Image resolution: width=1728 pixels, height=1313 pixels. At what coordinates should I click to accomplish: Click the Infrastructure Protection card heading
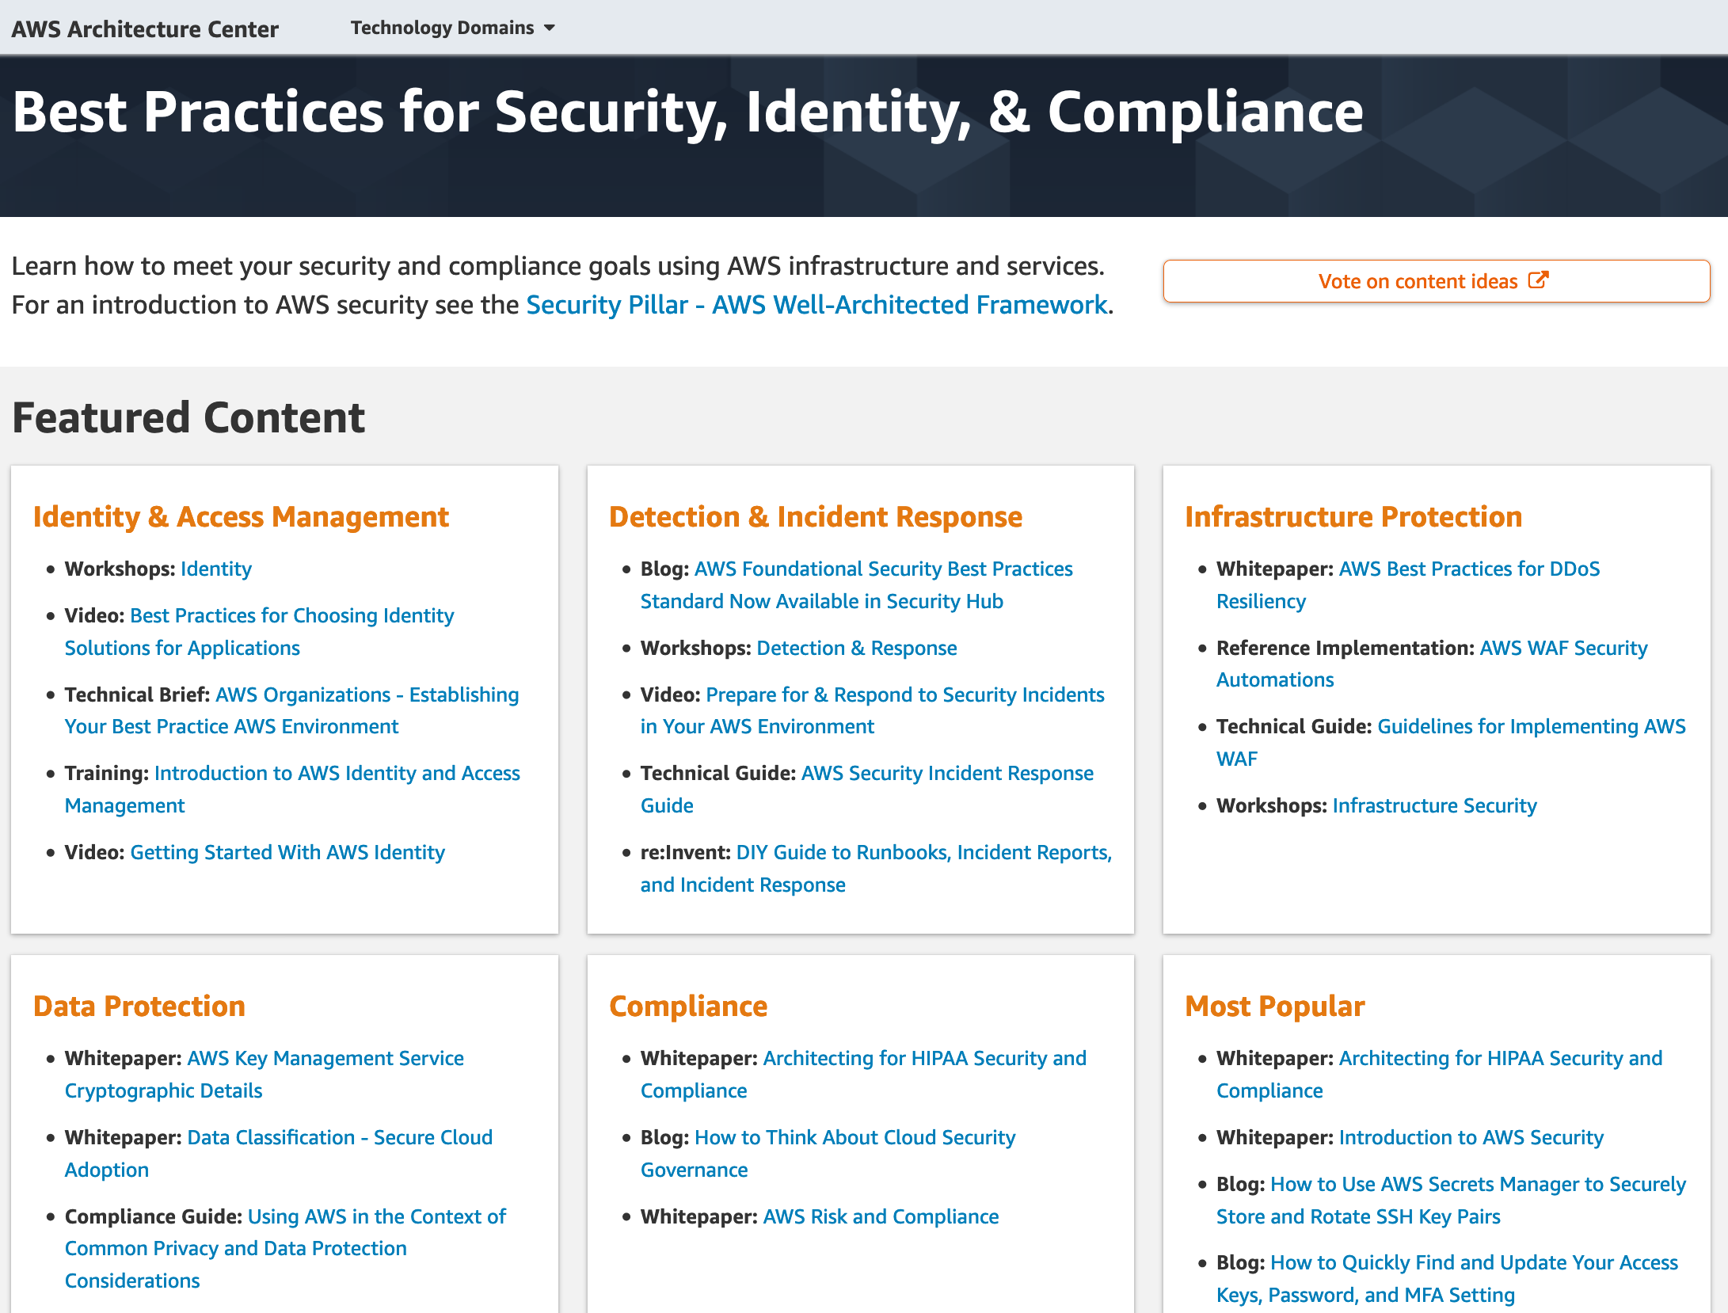click(1353, 517)
